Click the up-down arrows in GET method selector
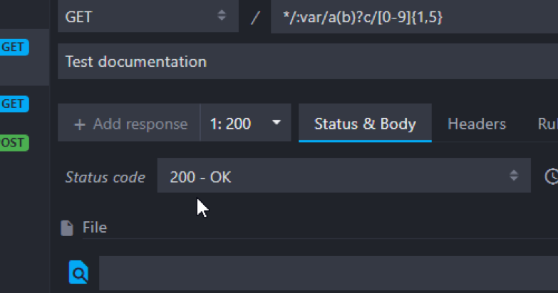 (222, 15)
